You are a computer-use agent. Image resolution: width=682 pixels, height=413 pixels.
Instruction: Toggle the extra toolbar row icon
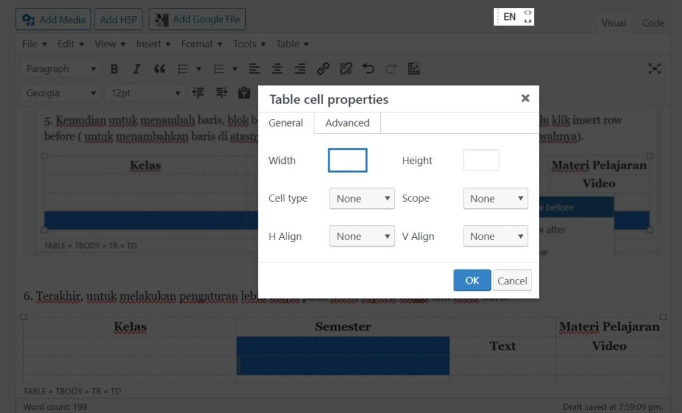pyautogui.click(x=414, y=69)
